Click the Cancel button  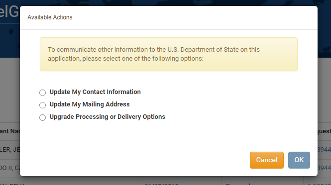point(267,160)
